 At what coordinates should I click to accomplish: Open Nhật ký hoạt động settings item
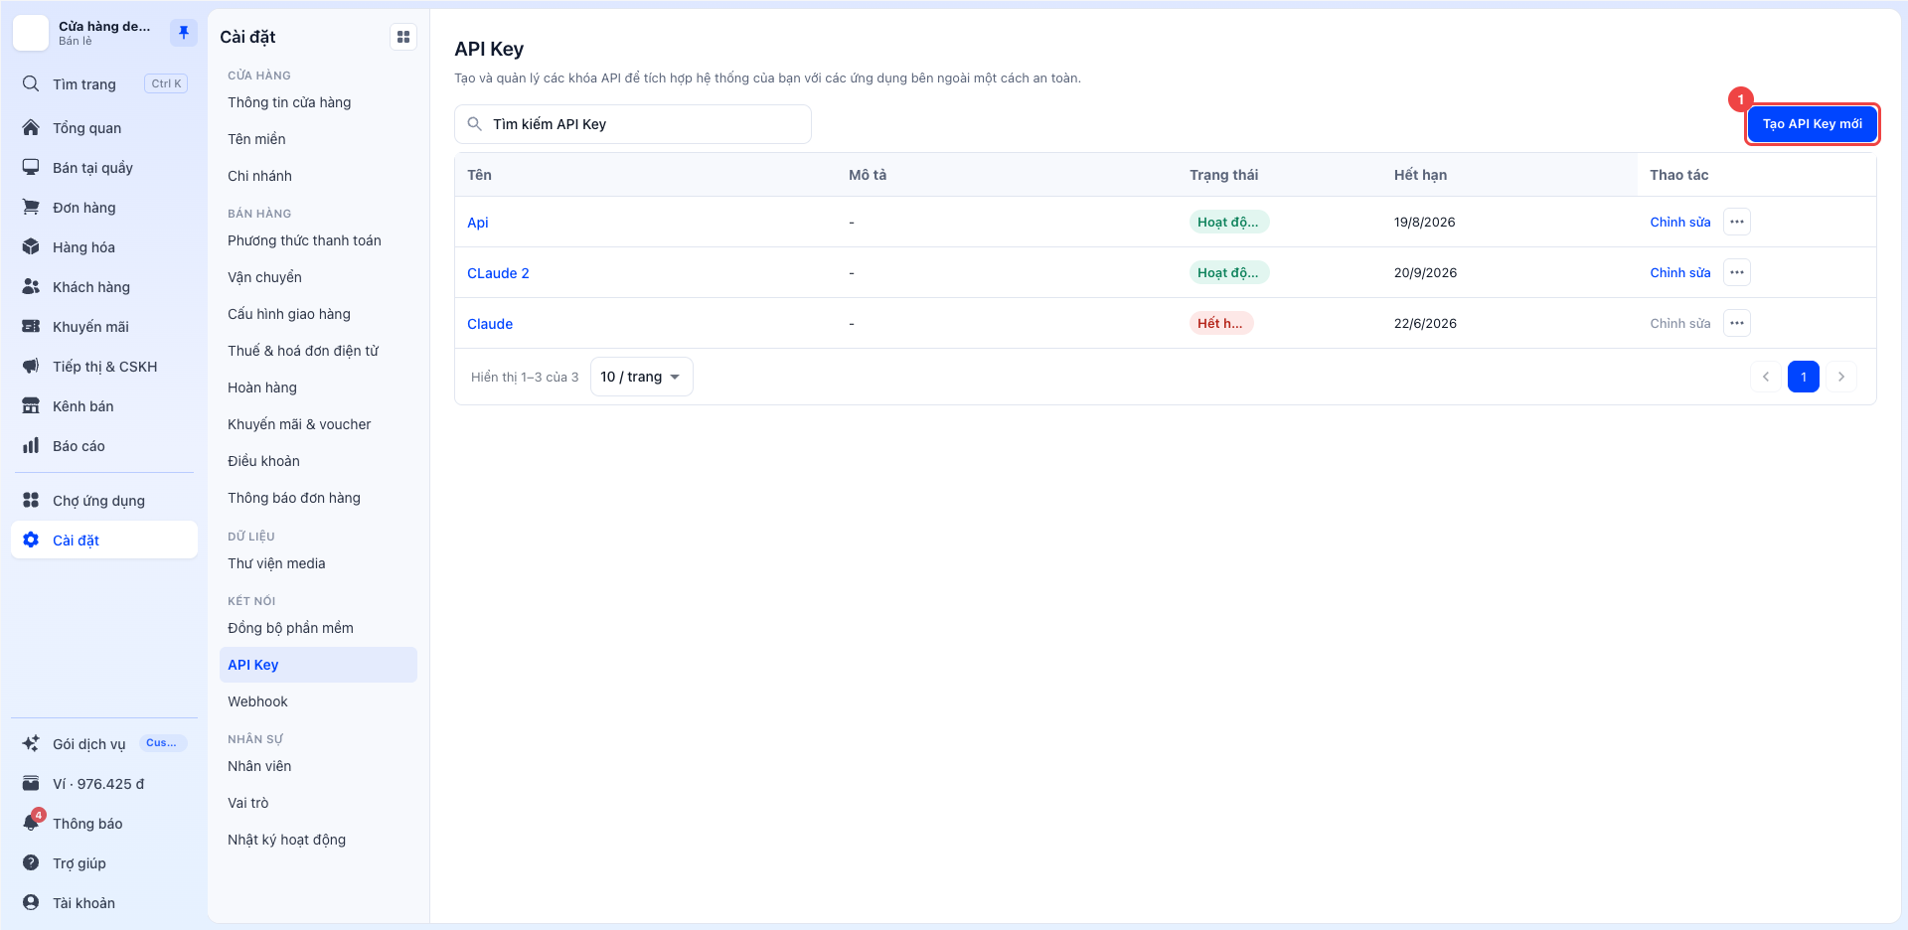(318, 840)
